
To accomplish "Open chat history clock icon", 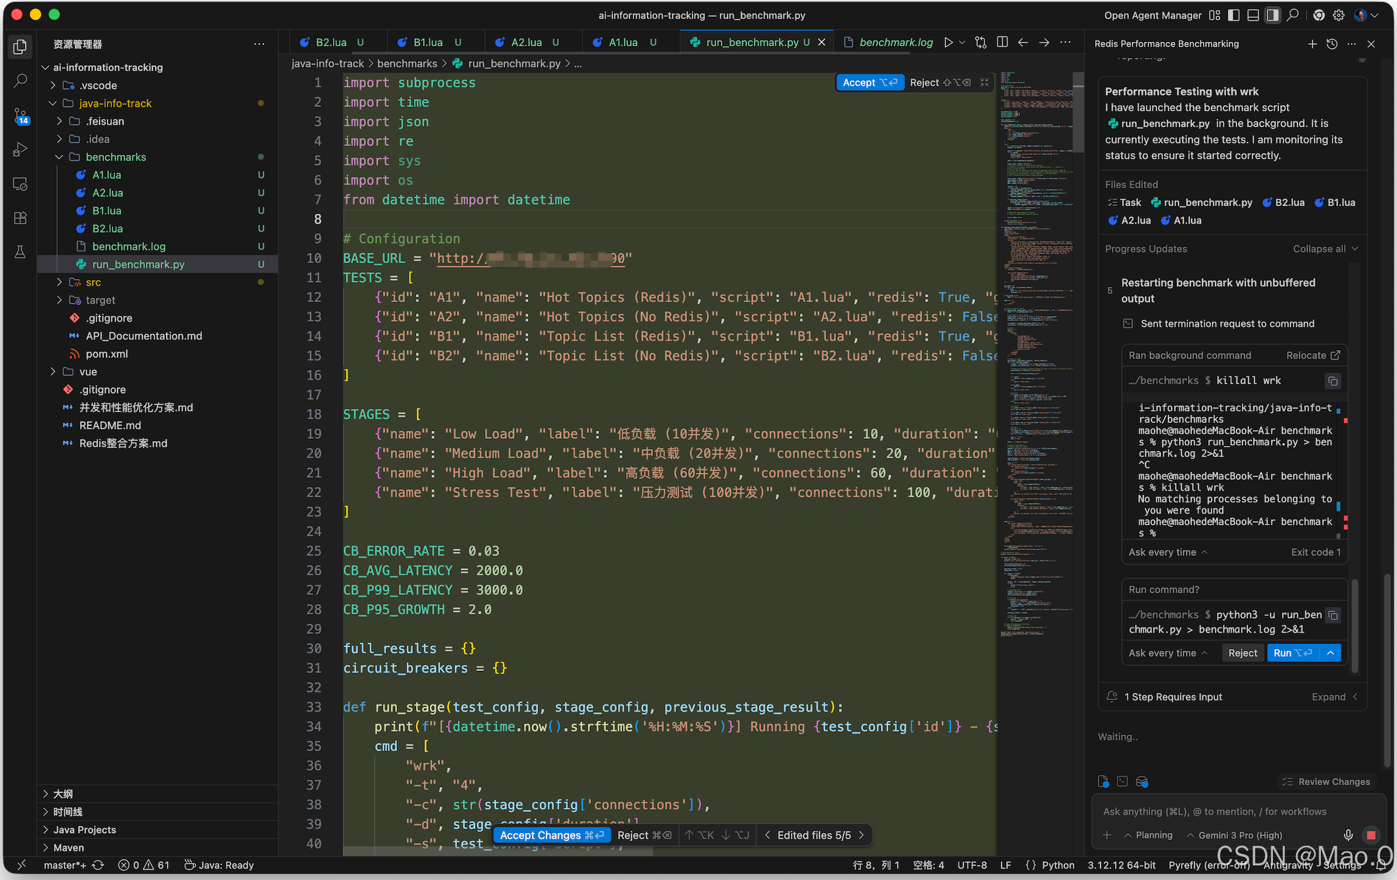I will (1332, 44).
